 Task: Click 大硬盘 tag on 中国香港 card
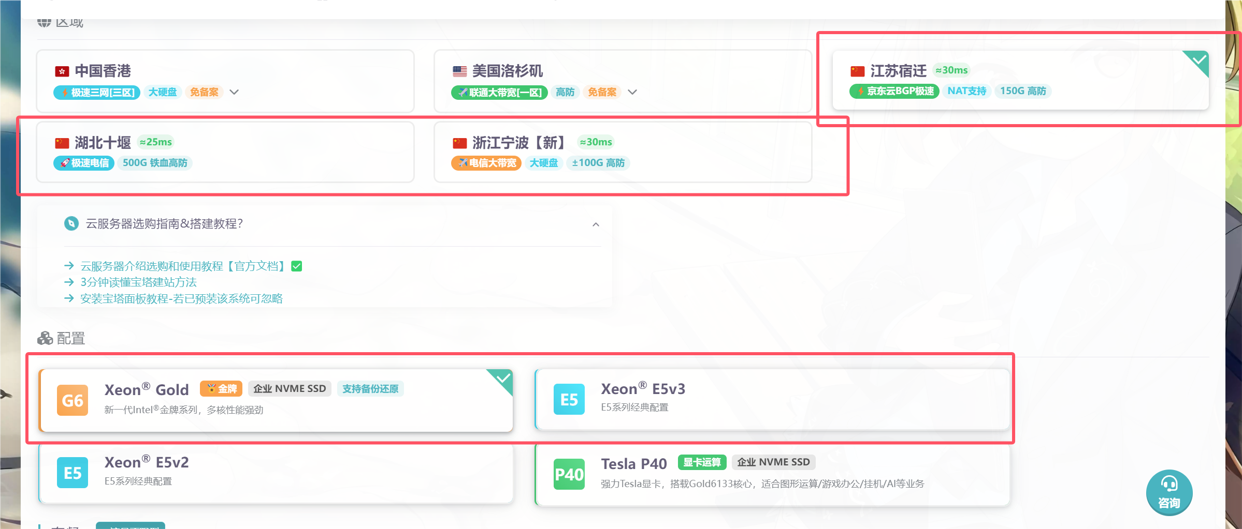pyautogui.click(x=163, y=92)
